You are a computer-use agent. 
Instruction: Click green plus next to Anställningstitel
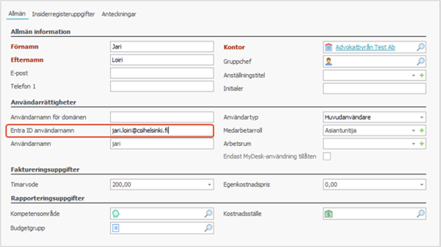422,75
